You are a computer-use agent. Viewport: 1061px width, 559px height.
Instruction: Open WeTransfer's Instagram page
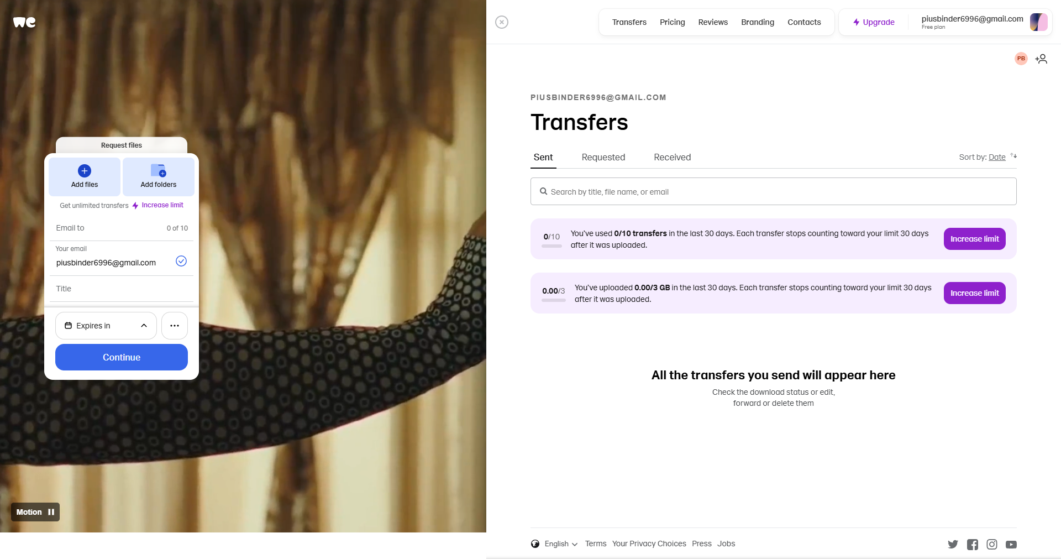tap(992, 545)
